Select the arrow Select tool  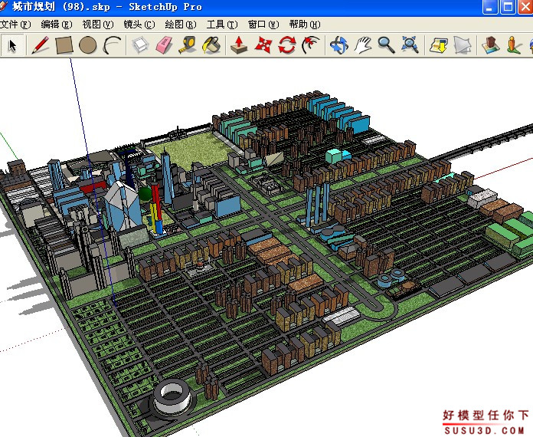click(12, 45)
